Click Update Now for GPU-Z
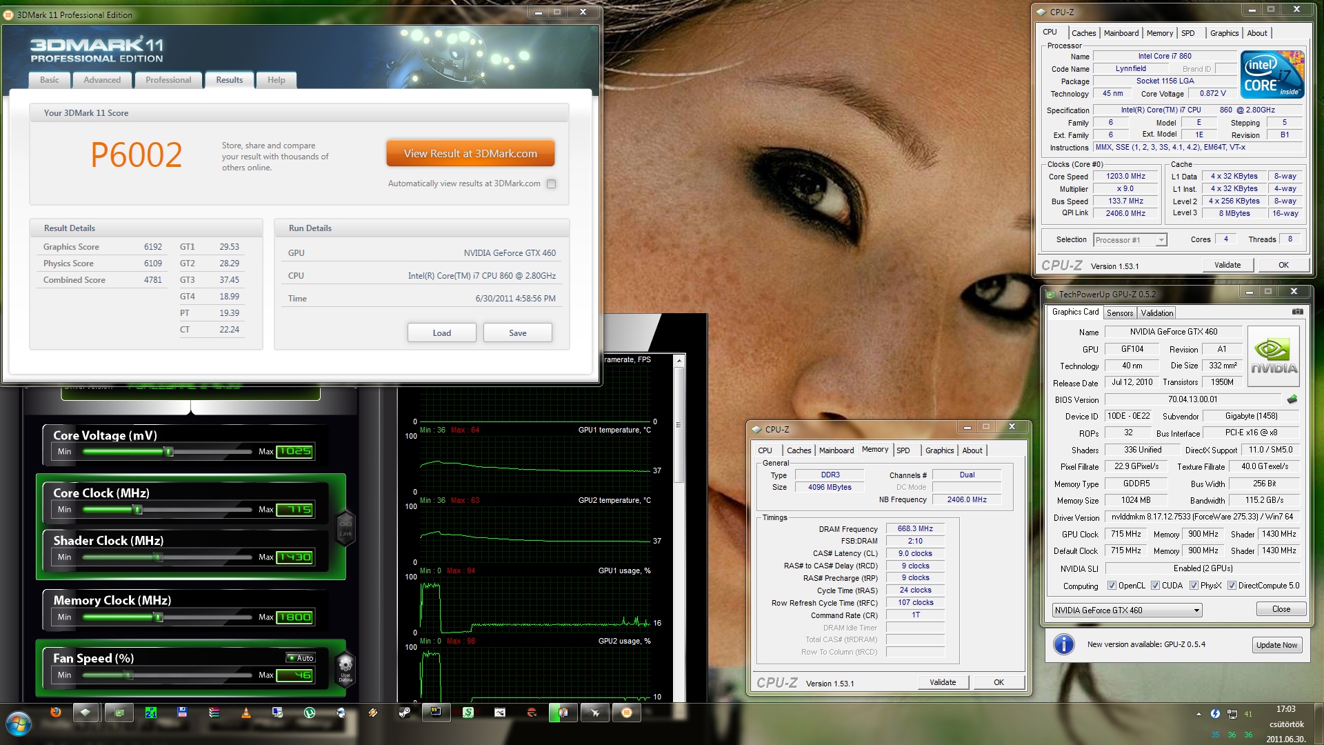 [x=1276, y=645]
